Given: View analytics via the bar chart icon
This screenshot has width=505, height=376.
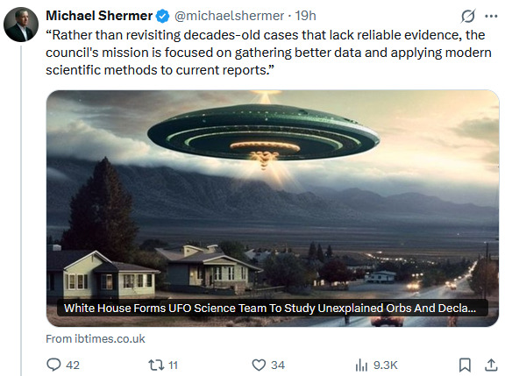Looking at the screenshot, I should click(361, 365).
